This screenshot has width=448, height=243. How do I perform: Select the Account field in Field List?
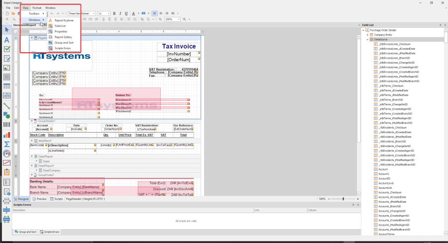383,169
